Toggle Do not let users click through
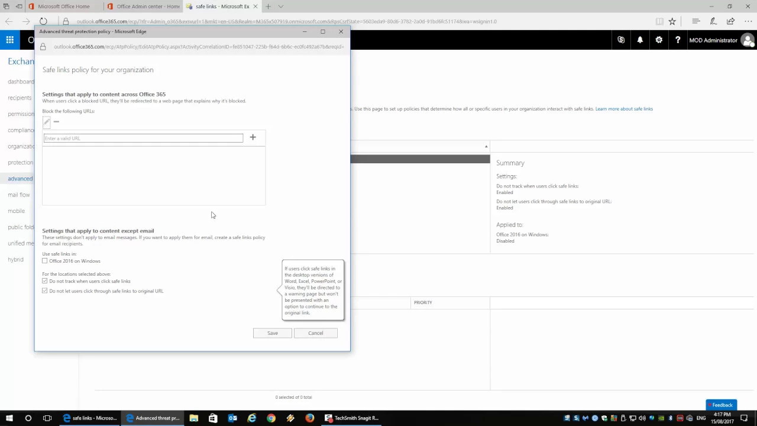Image resolution: width=757 pixels, height=426 pixels. tap(45, 291)
